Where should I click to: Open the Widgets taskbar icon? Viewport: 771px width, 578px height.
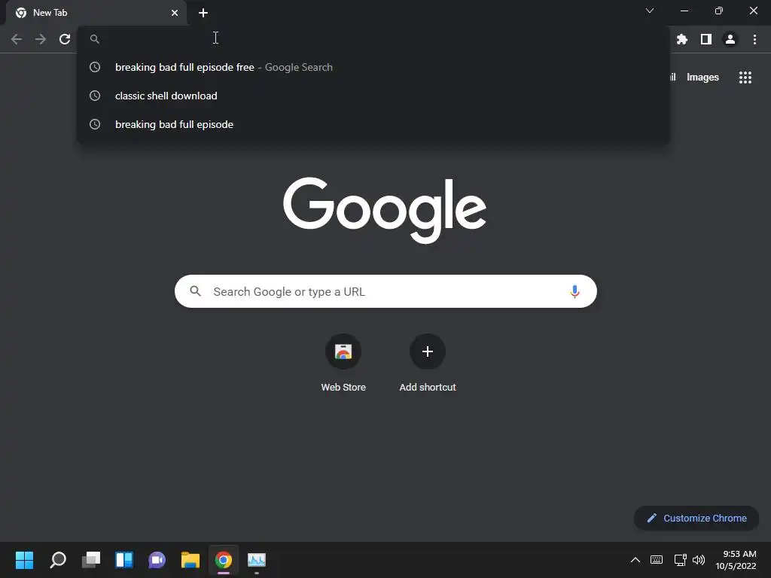point(124,560)
